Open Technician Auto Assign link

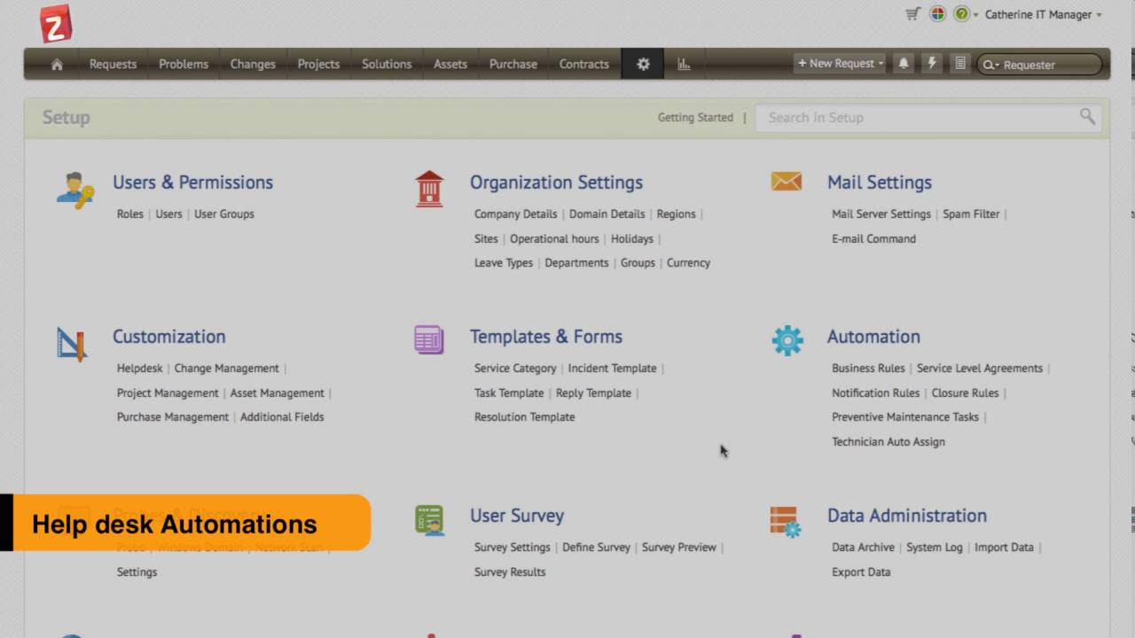click(888, 441)
